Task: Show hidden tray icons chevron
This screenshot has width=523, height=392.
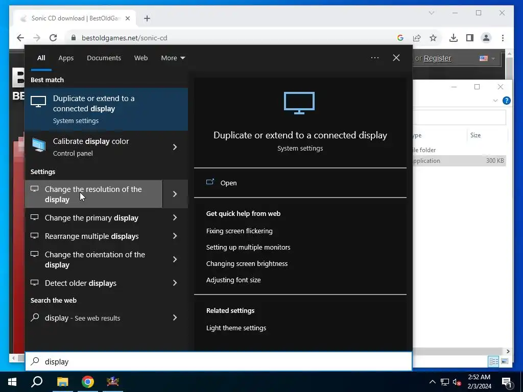Action: click(x=432, y=382)
